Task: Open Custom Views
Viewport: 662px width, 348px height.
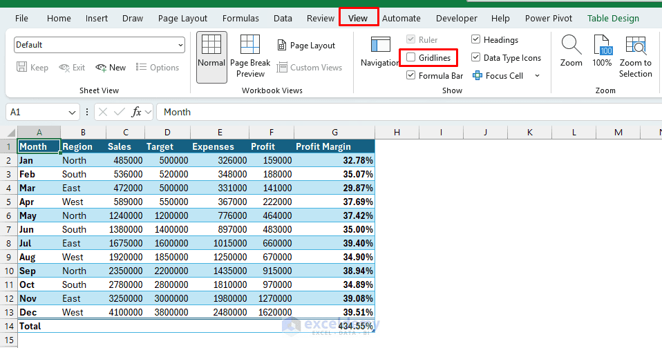Action: click(x=310, y=68)
